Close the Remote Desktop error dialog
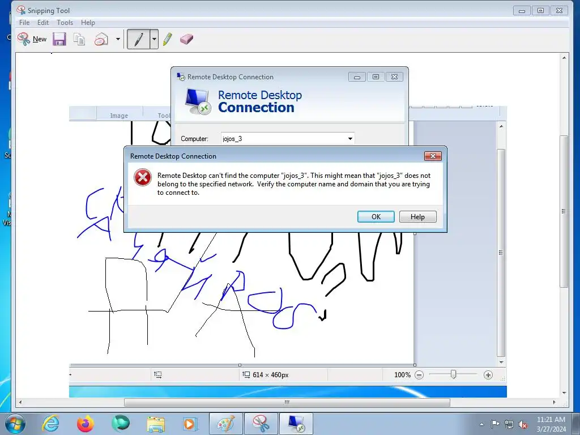The width and height of the screenshot is (580, 435). pyautogui.click(x=433, y=156)
